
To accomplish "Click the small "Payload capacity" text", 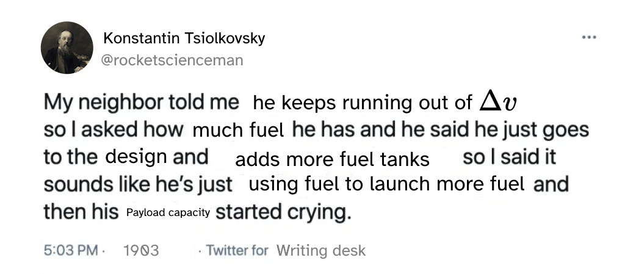I will (168, 212).
